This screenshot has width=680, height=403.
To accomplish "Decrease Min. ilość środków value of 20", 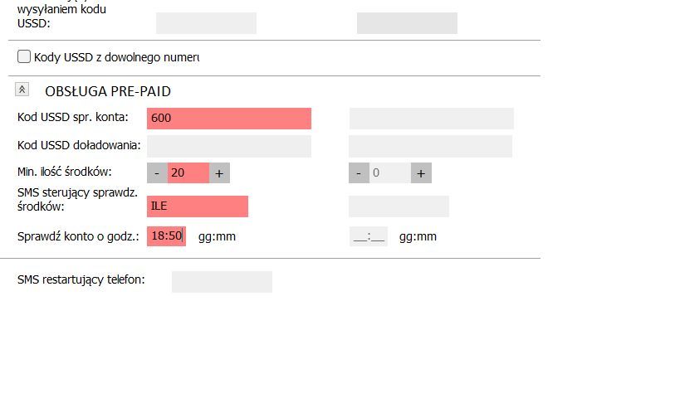I will click(x=157, y=173).
